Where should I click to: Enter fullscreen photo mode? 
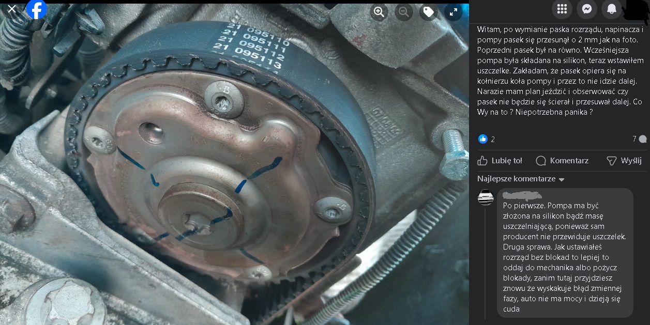453,12
